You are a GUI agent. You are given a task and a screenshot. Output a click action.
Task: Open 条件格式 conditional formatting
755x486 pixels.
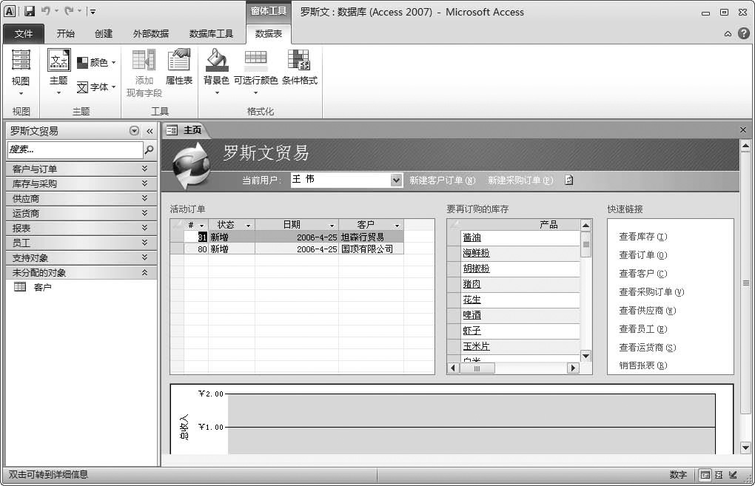click(300, 67)
